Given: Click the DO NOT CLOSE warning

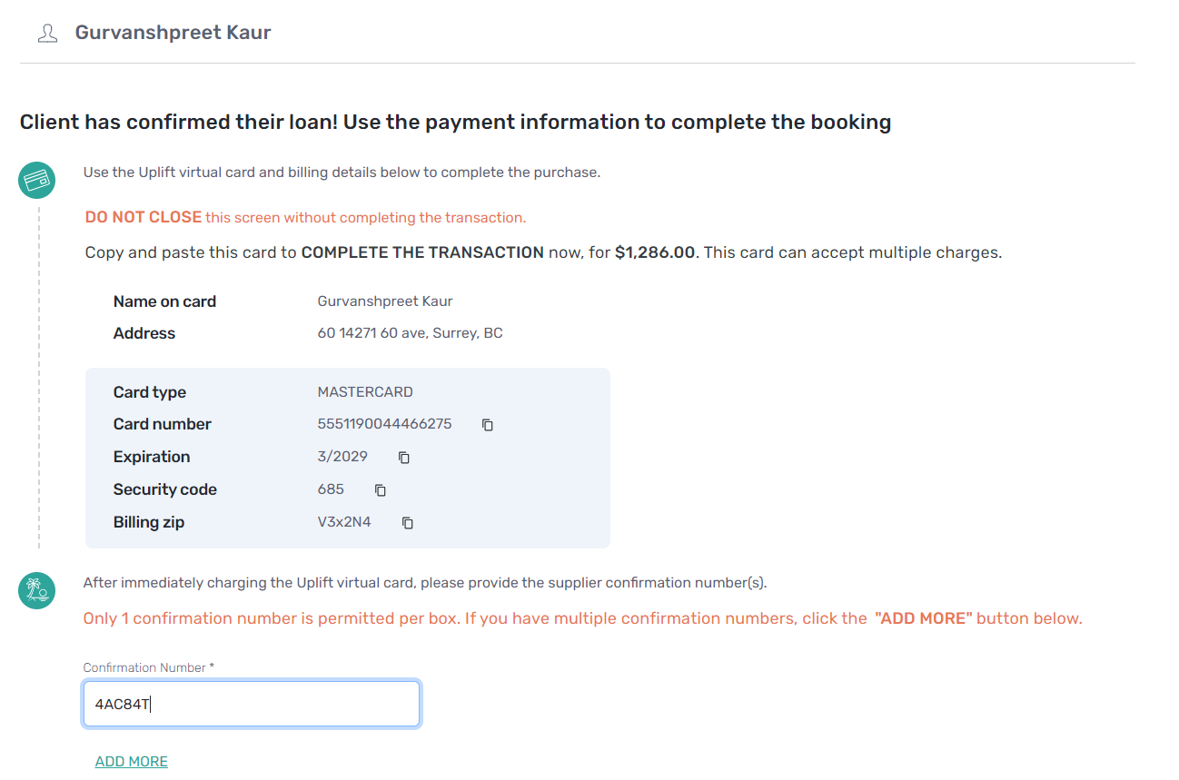Looking at the screenshot, I should pyautogui.click(x=144, y=217).
